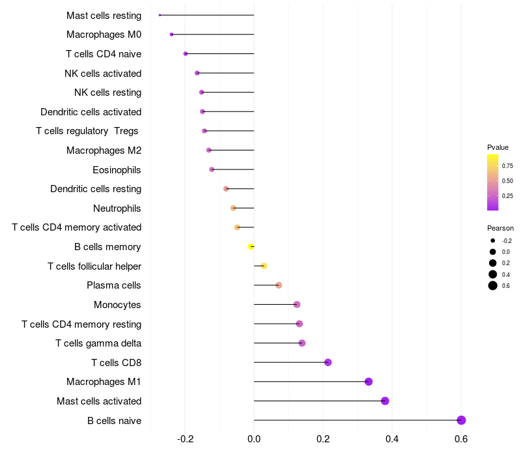This screenshot has width=521, height=456.
Task: Click the 0.4 x-axis tick label
Action: pyautogui.click(x=392, y=440)
